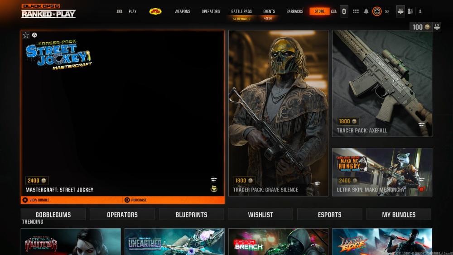Screen dimensions: 453x255
Task: Favorite Street Jockey bundle with star icon
Action: 26,35
